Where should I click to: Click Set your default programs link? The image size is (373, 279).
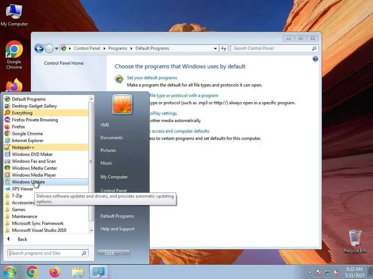(152, 78)
